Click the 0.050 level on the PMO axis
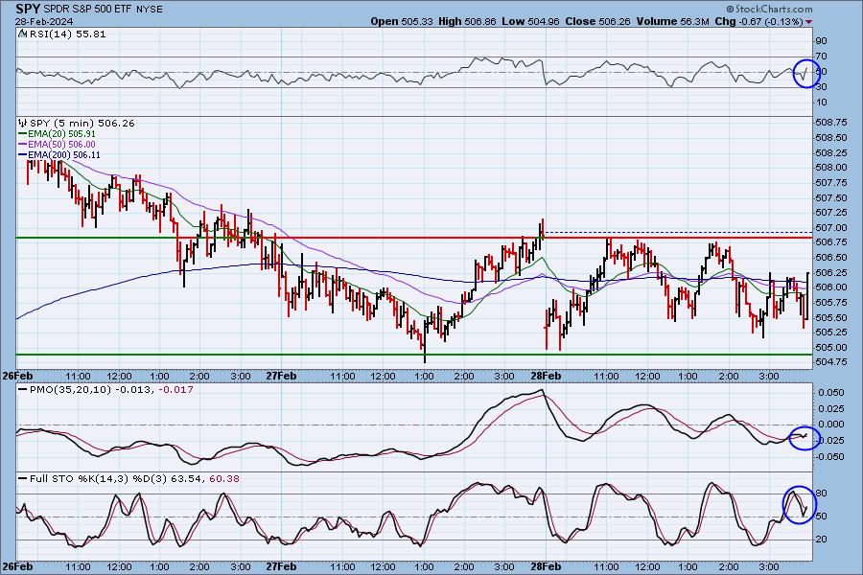863x575 pixels. pos(831,393)
